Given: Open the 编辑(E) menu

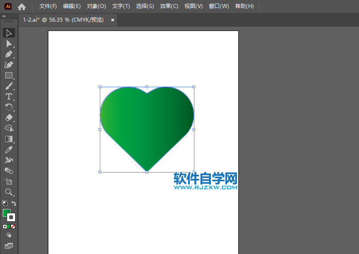Looking at the screenshot, I should pos(71,6).
